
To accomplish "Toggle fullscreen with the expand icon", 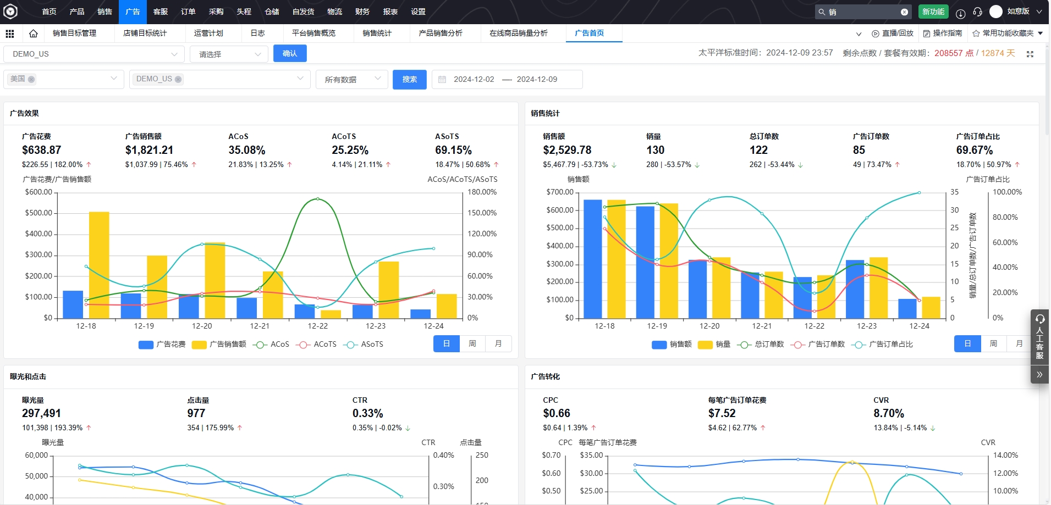I will click(1030, 54).
